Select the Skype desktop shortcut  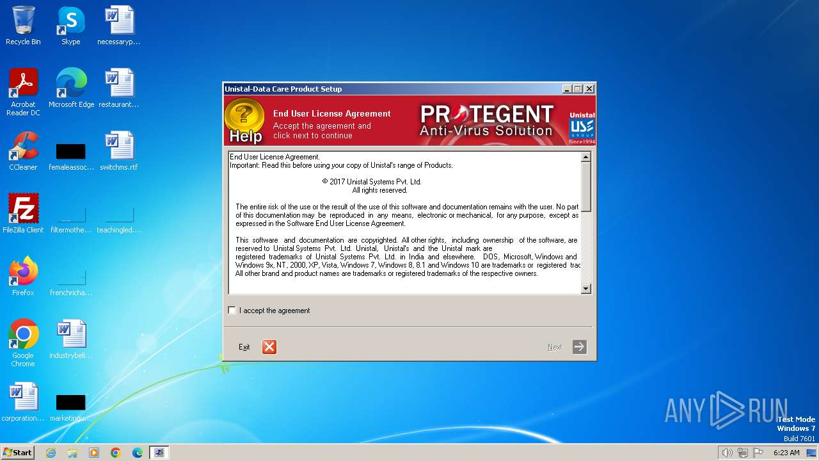(x=71, y=26)
